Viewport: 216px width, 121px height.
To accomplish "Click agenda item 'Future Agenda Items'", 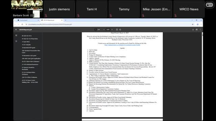I will pyautogui.click(x=95, y=109).
